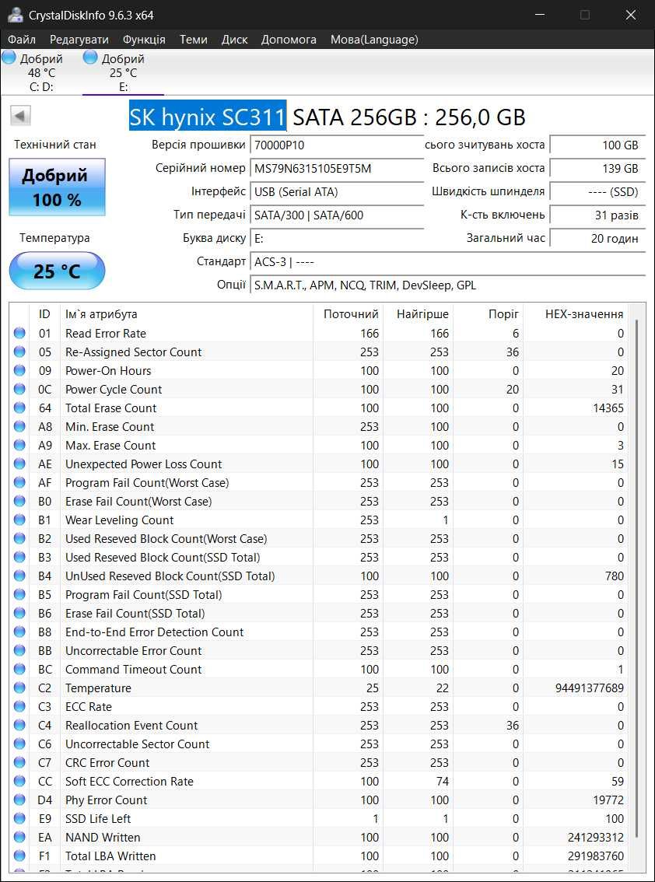Viewport: 655px width, 882px height.
Task: Click the Найгірше column header
Action: click(419, 314)
